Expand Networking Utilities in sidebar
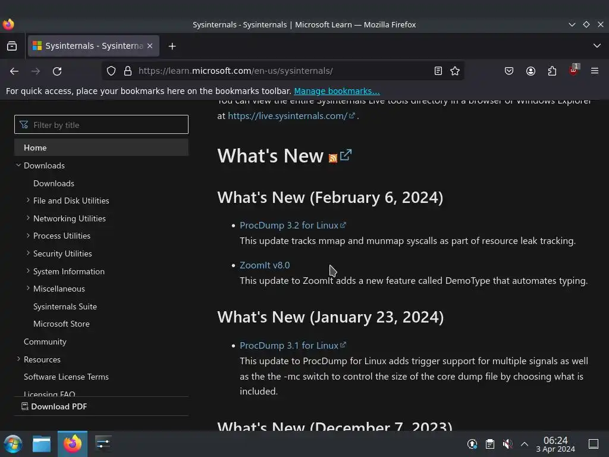 click(28, 218)
